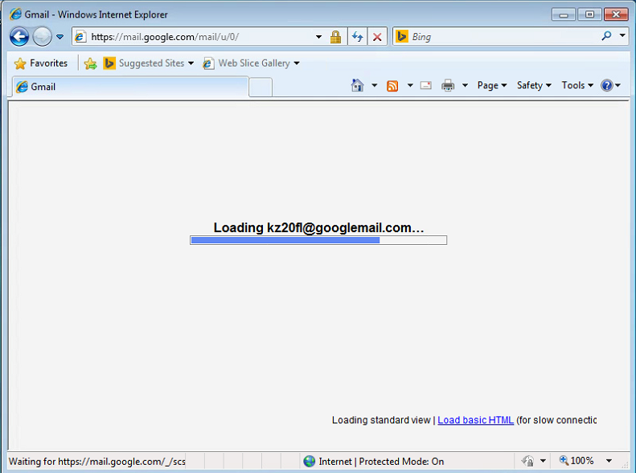Click the Add to Favorites Bar icon
Image resolution: width=636 pixels, height=473 pixels.
[90, 63]
